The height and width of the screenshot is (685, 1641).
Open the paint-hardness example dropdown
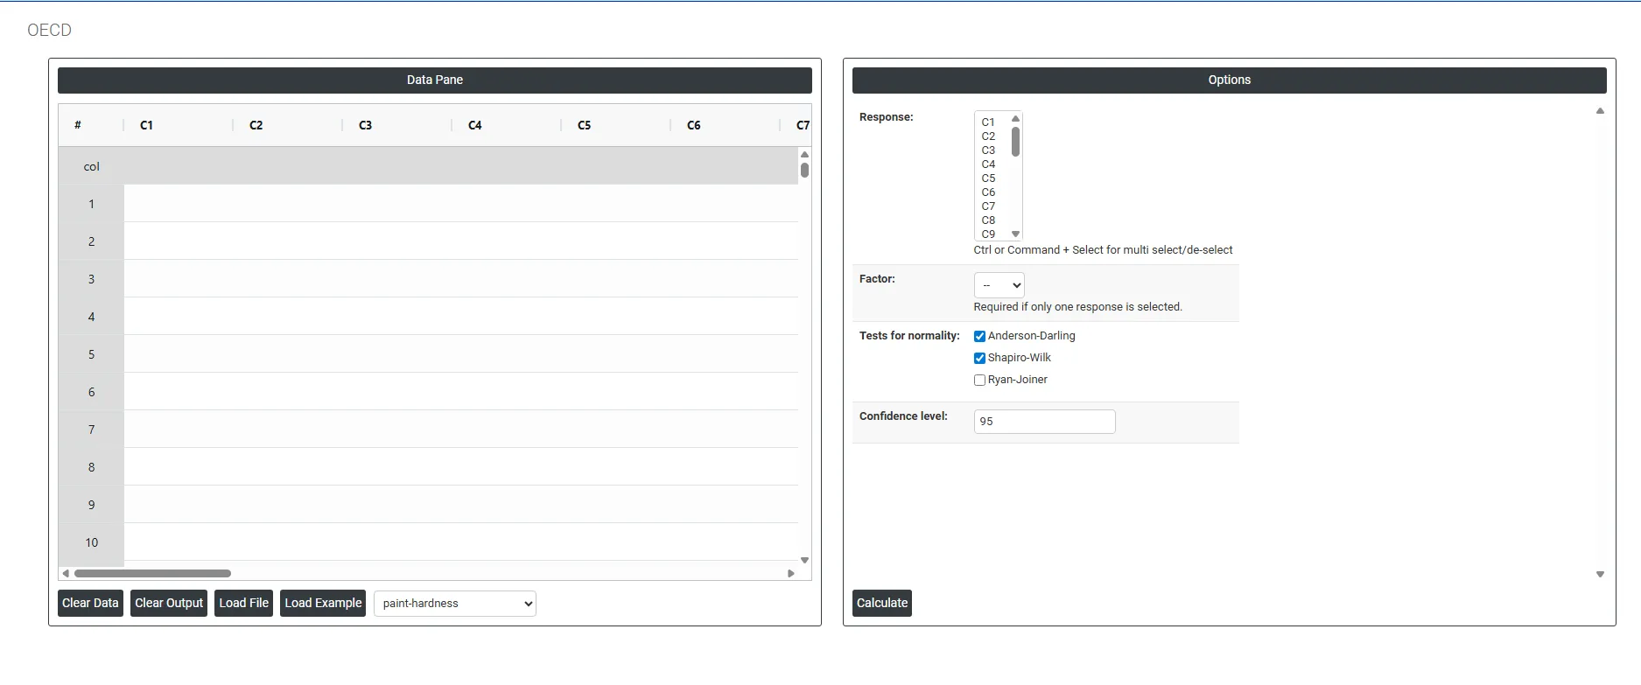(454, 604)
